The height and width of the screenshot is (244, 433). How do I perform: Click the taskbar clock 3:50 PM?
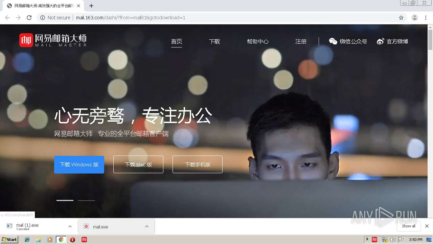(x=416, y=240)
